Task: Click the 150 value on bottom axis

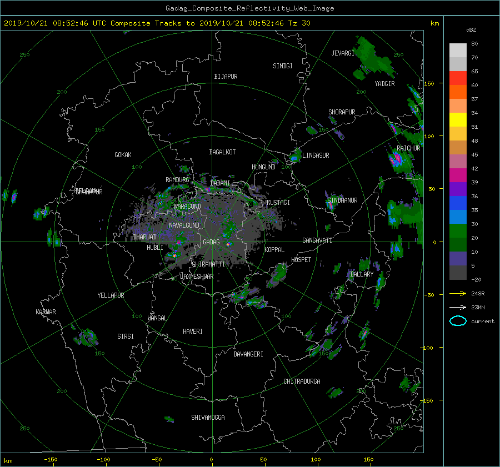Action: (x=368, y=460)
